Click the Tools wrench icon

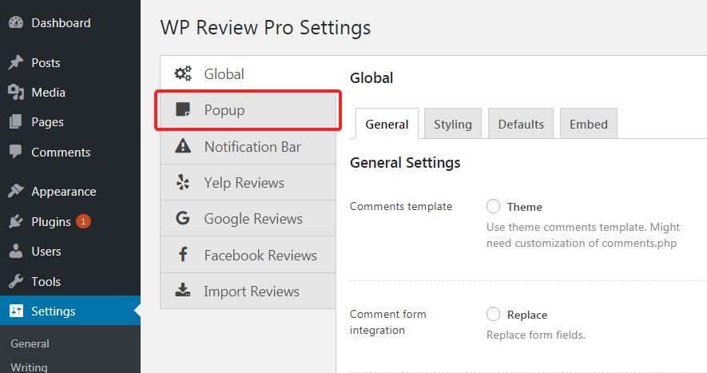click(16, 281)
